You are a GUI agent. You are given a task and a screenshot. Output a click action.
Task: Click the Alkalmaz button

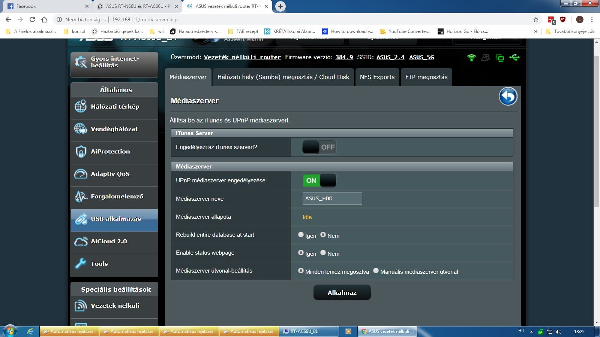click(x=342, y=292)
